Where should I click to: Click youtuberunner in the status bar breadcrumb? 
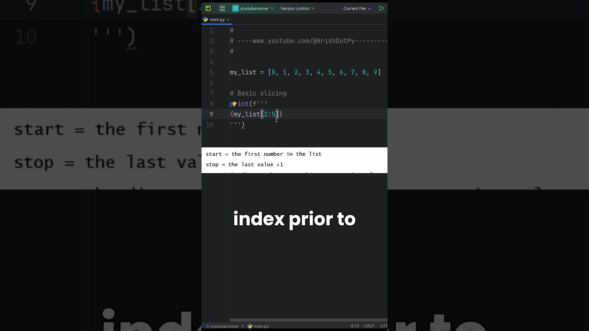click(224, 326)
